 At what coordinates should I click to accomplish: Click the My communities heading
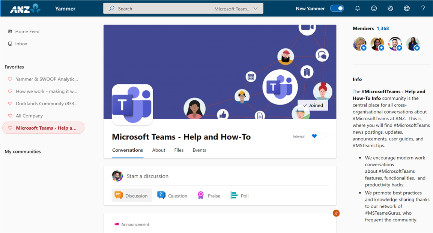tap(23, 151)
